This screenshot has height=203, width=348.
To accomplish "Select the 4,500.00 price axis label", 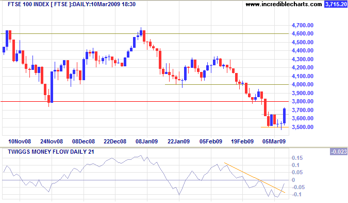I will (303, 42).
